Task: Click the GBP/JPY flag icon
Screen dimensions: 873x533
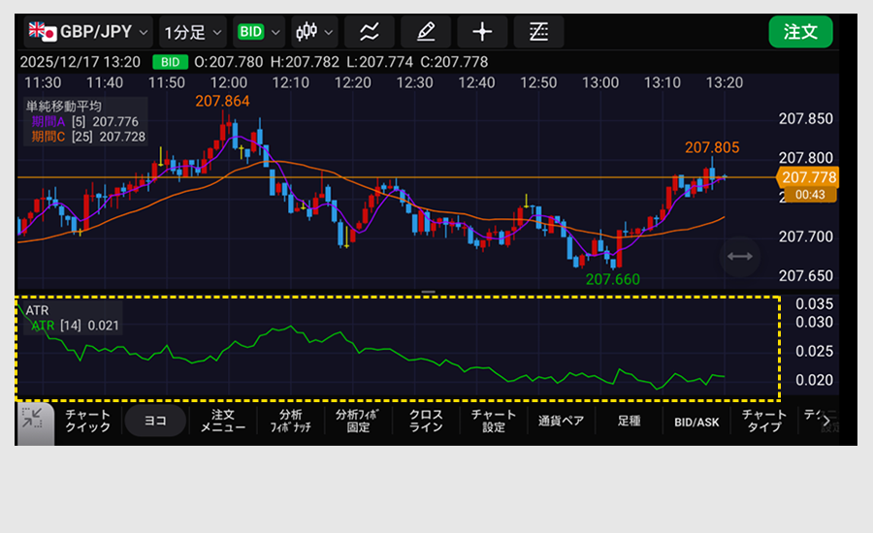Action: pyautogui.click(x=42, y=31)
